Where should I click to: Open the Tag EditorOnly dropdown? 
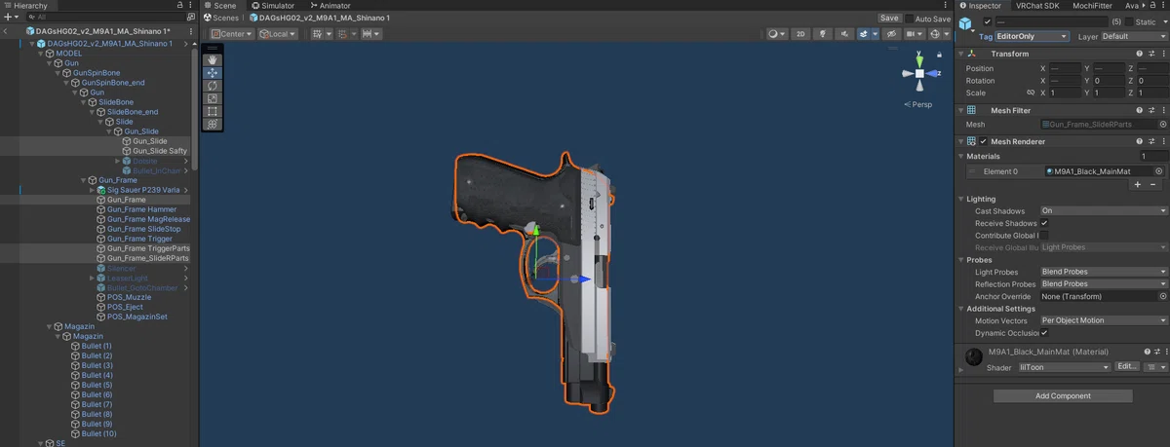1033,36
